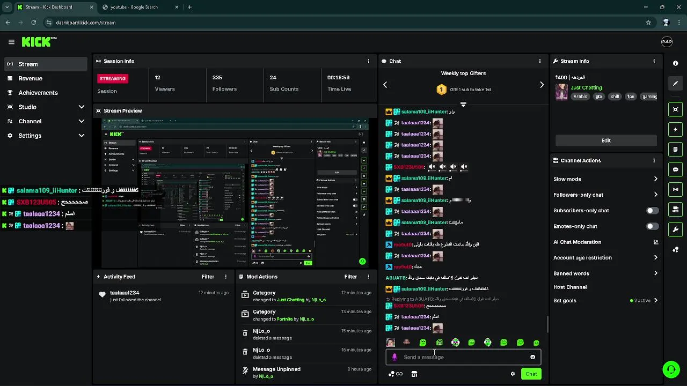Open Stream info panel three-dot menu
Screen dimensions: 687x386
click(x=654, y=61)
